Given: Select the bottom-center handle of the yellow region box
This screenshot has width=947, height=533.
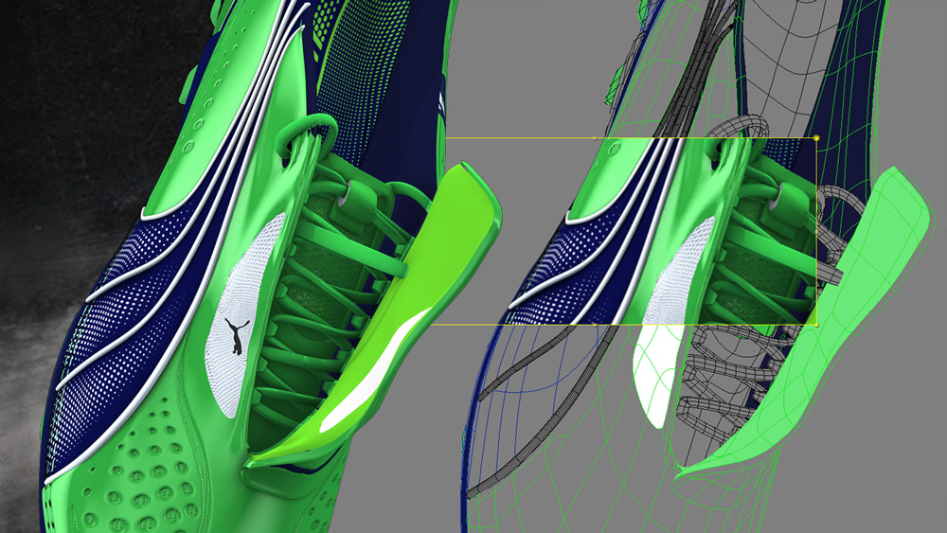Looking at the screenshot, I should [595, 324].
